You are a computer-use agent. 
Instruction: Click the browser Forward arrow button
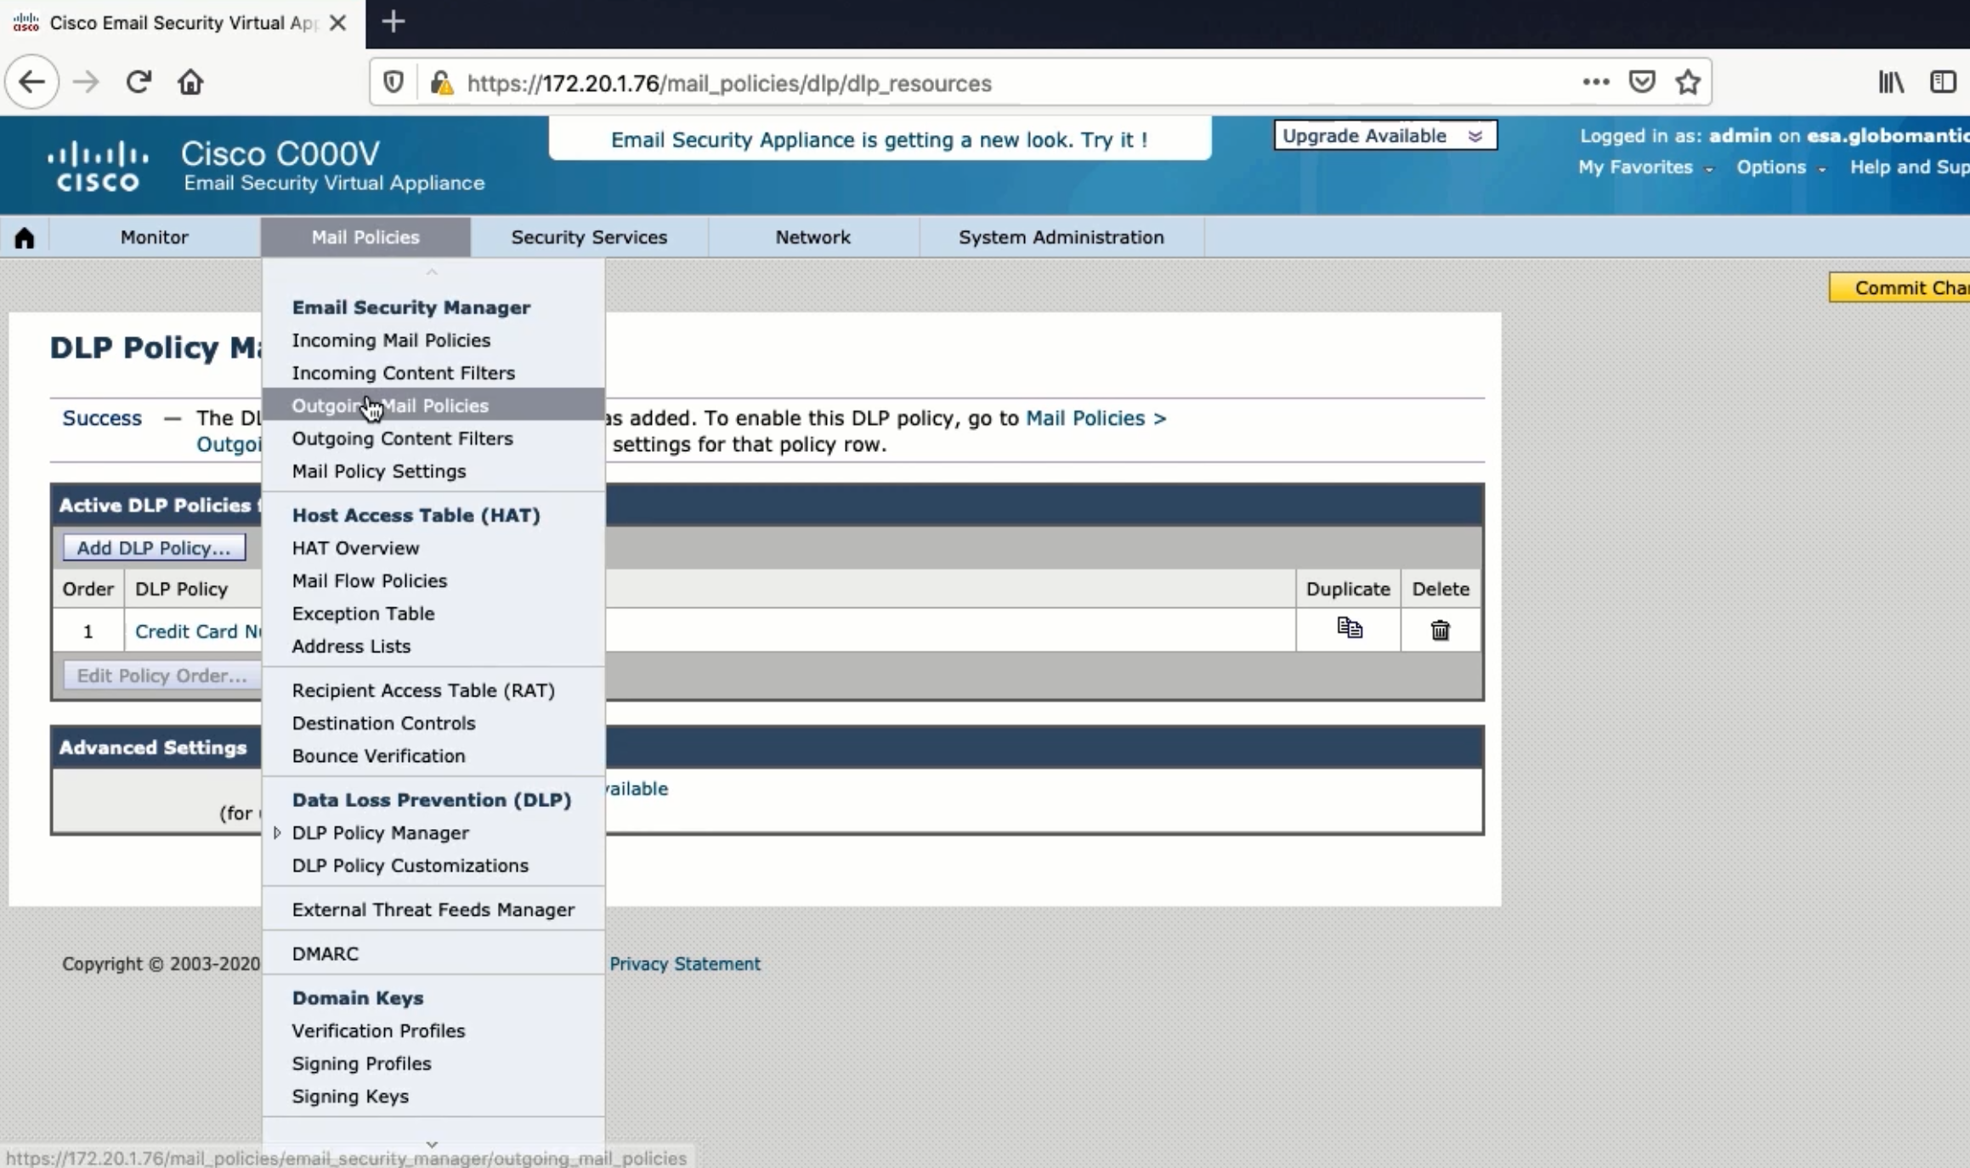coord(86,82)
